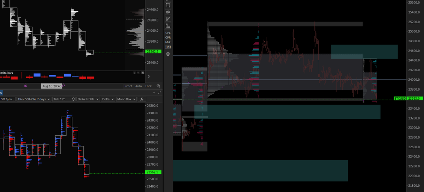Click the Reset button on time axis

click(128, 86)
